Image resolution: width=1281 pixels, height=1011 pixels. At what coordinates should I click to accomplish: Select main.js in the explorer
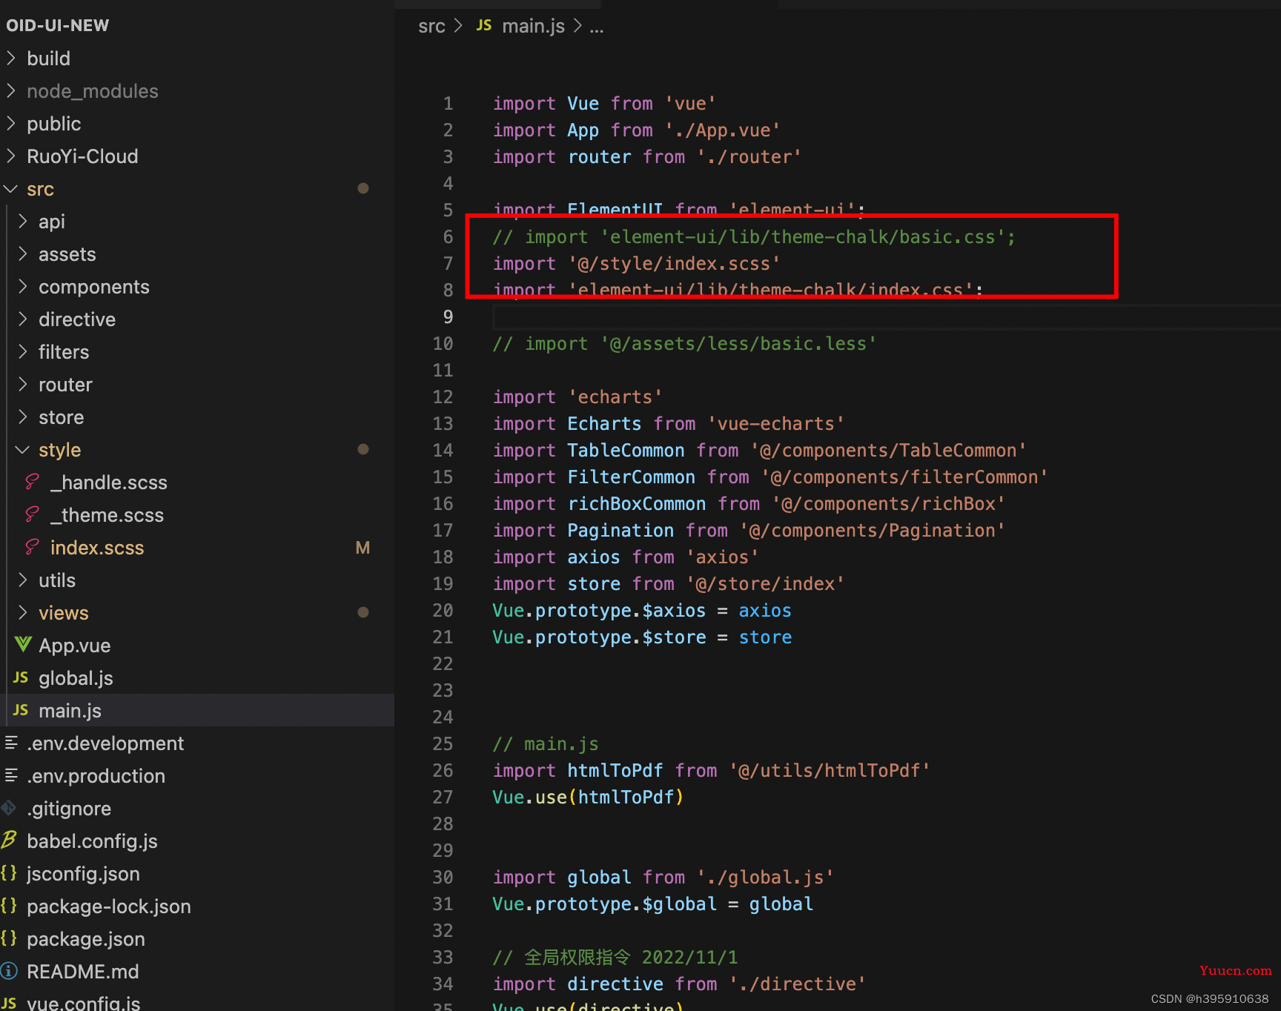pyautogui.click(x=70, y=711)
